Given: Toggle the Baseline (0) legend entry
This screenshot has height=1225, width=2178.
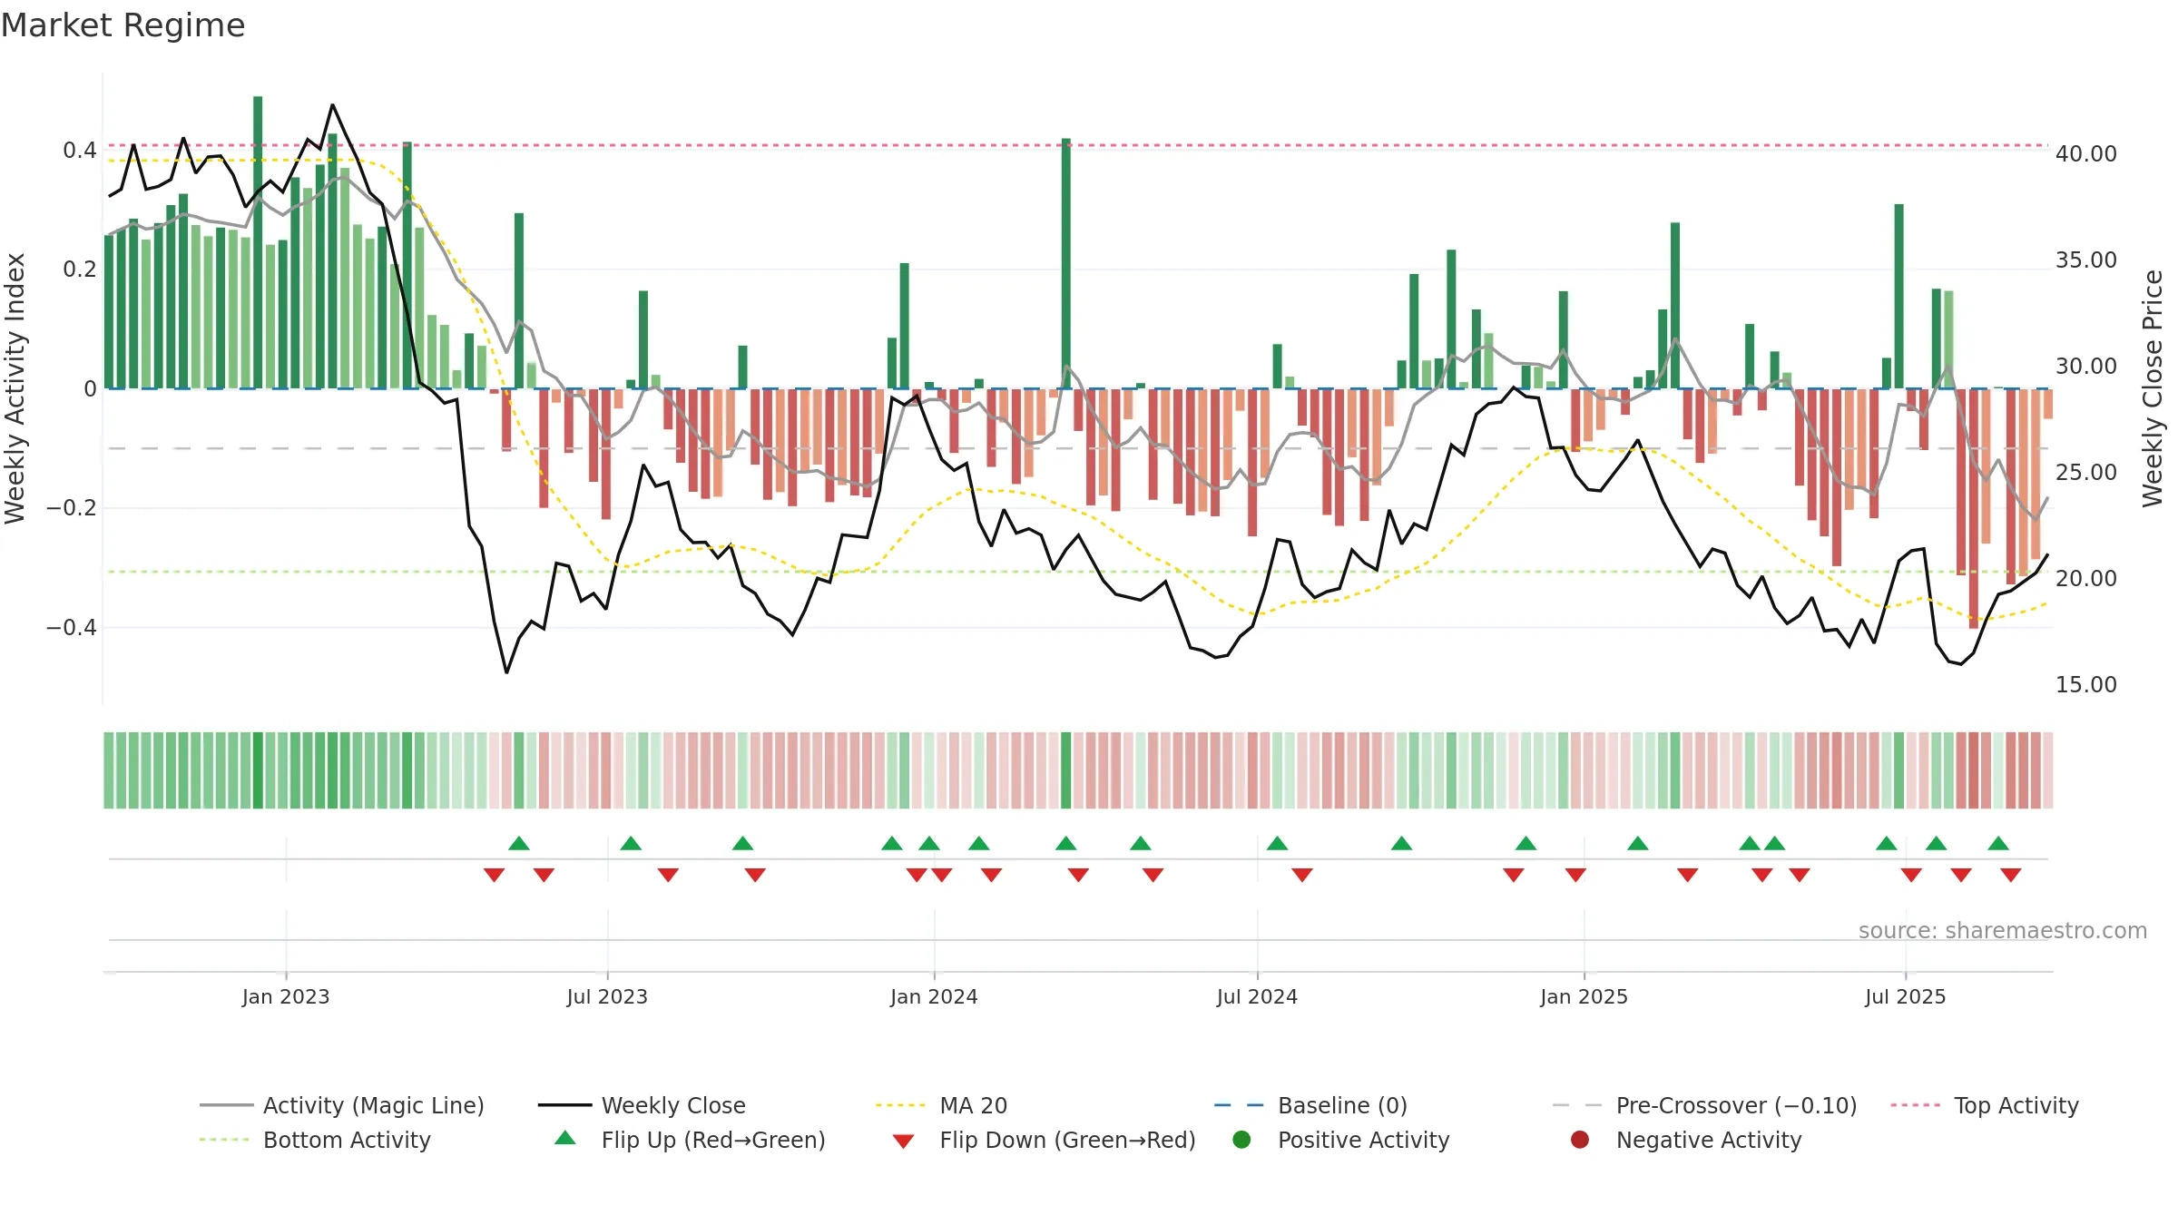Looking at the screenshot, I should tap(1311, 1105).
